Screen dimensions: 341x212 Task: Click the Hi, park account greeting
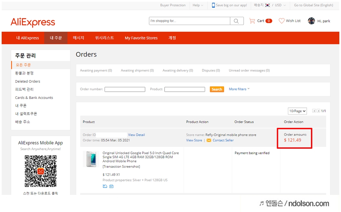coord(324,21)
